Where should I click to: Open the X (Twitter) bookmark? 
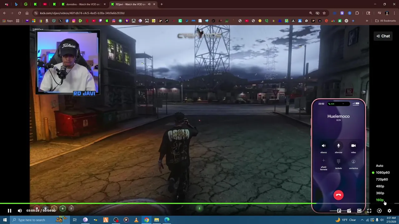tap(60, 21)
